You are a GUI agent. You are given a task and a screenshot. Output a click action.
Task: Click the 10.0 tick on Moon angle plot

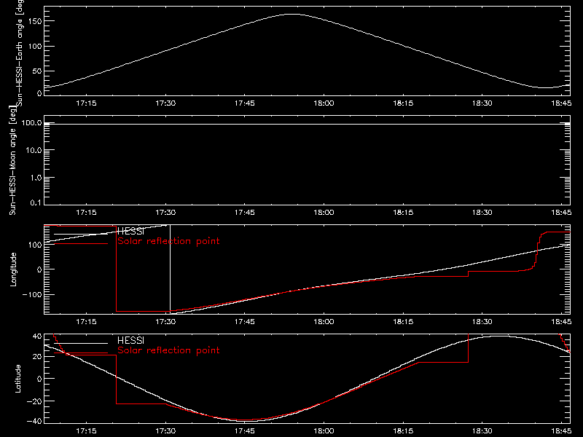point(34,150)
